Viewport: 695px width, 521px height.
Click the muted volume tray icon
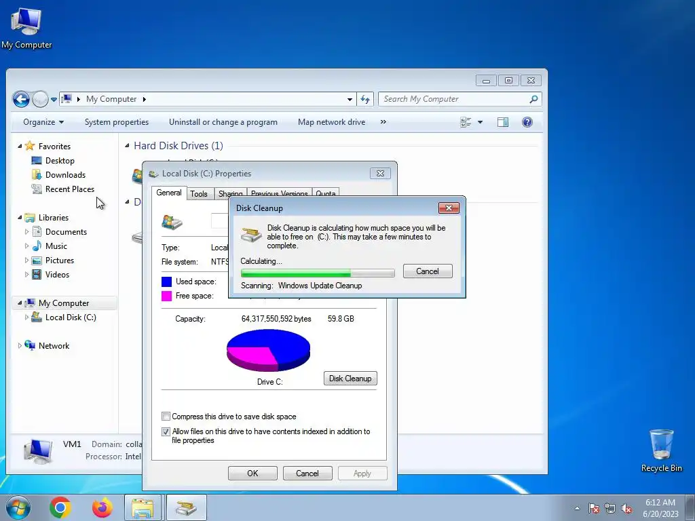(626, 508)
